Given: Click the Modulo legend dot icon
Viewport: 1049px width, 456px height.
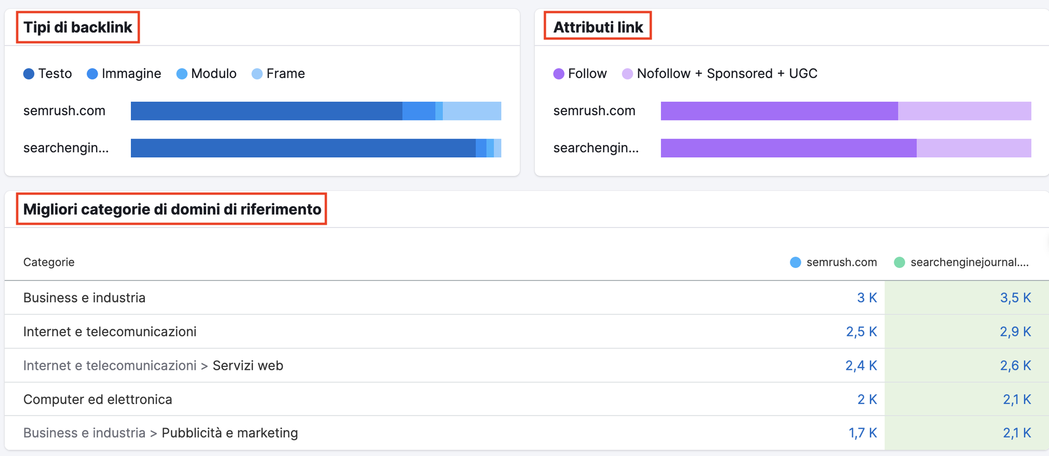Looking at the screenshot, I should 182,74.
